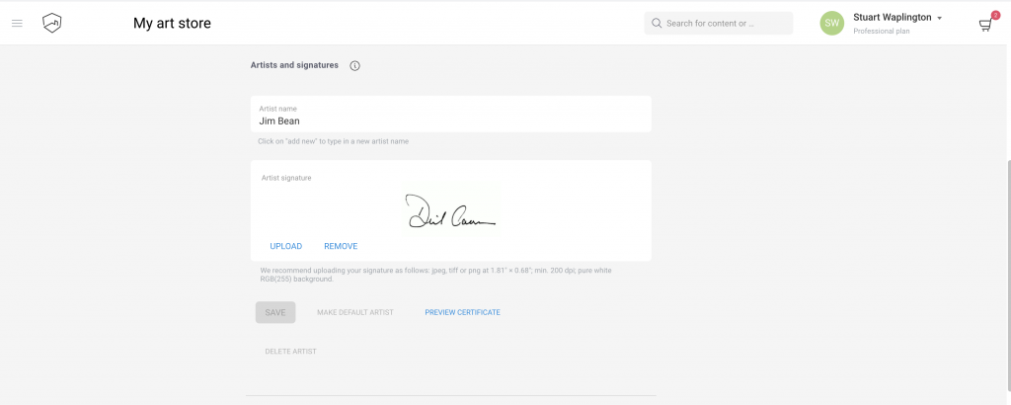Viewport: 1011px width, 405px height.
Task: Click the magnifier search icon
Action: click(x=657, y=24)
